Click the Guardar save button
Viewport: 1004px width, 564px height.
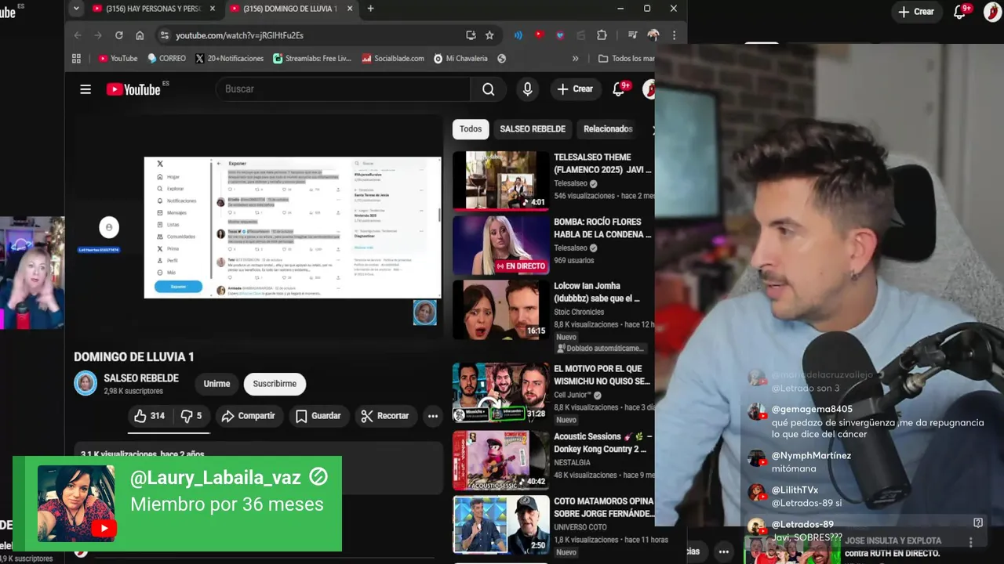(318, 416)
